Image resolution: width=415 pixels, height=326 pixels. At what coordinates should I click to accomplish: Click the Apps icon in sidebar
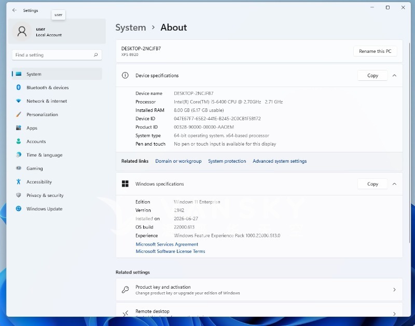[x=19, y=127]
